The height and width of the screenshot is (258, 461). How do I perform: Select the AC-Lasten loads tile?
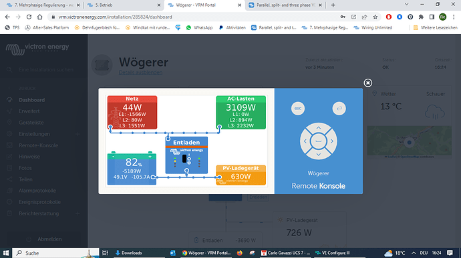241,113
